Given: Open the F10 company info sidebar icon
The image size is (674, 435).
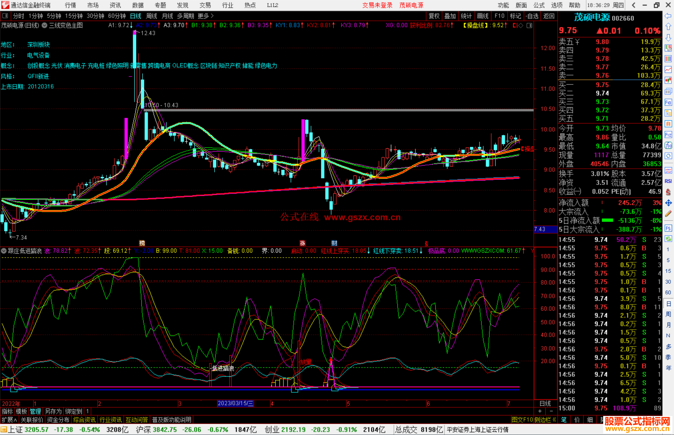Looking at the screenshot, I should point(668,102).
